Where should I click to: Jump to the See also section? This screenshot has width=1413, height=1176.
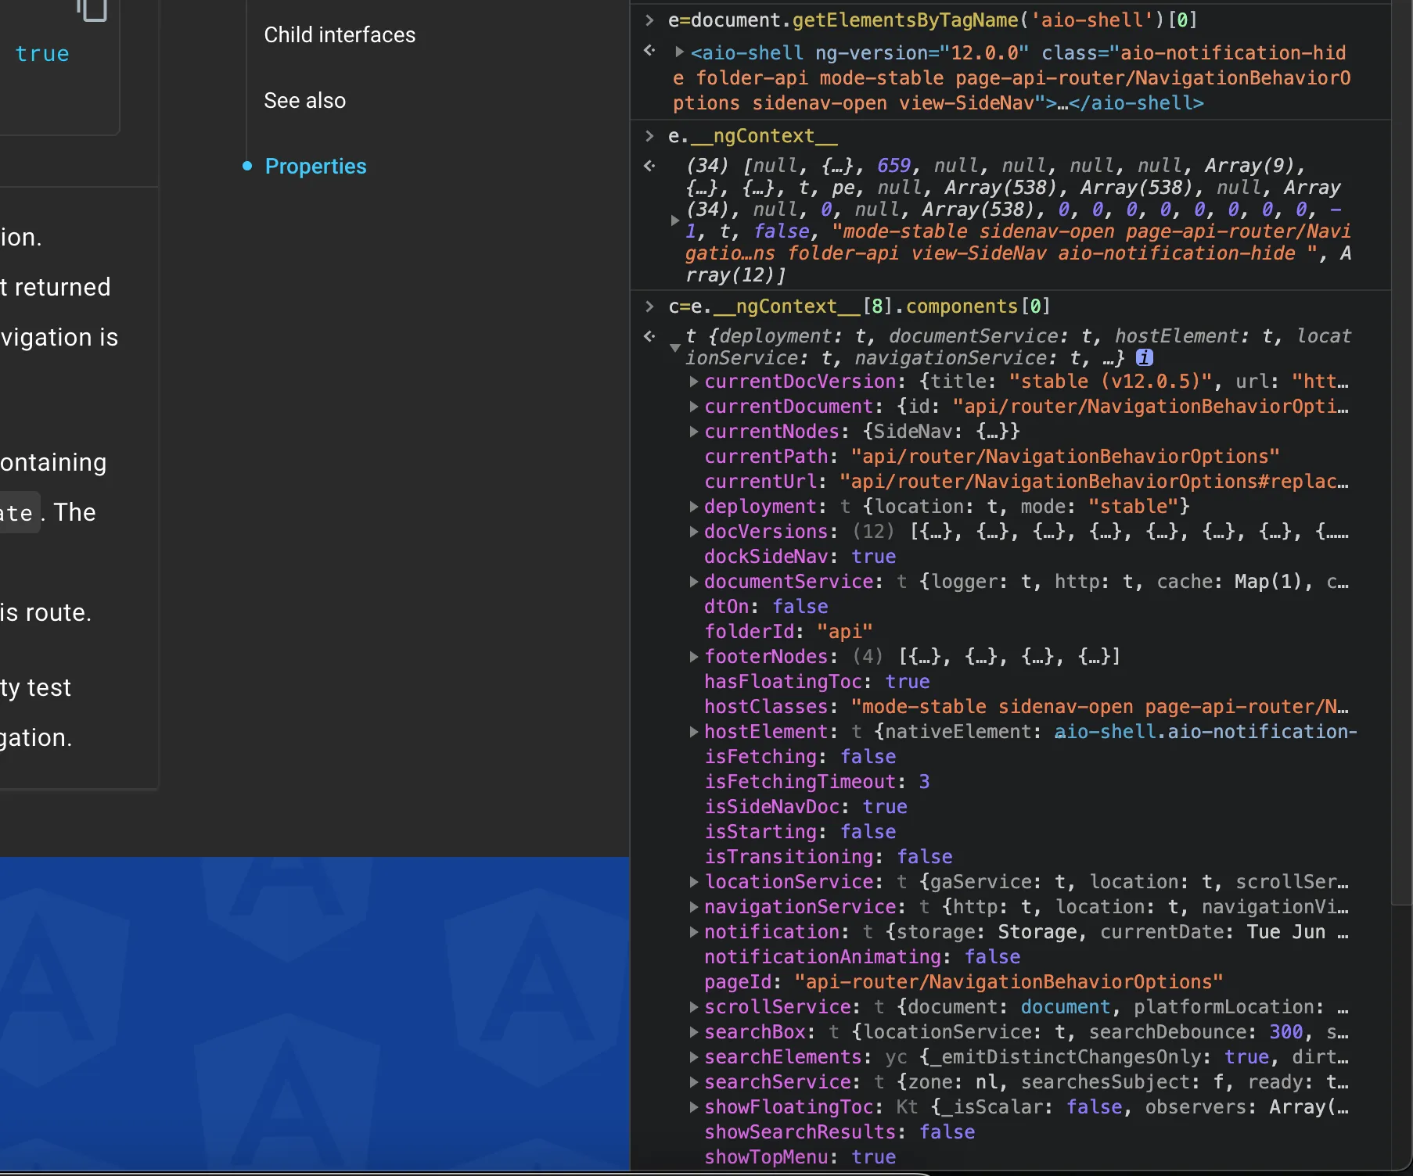click(304, 101)
